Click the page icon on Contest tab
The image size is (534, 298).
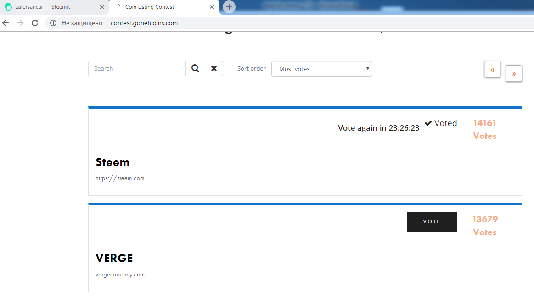118,7
